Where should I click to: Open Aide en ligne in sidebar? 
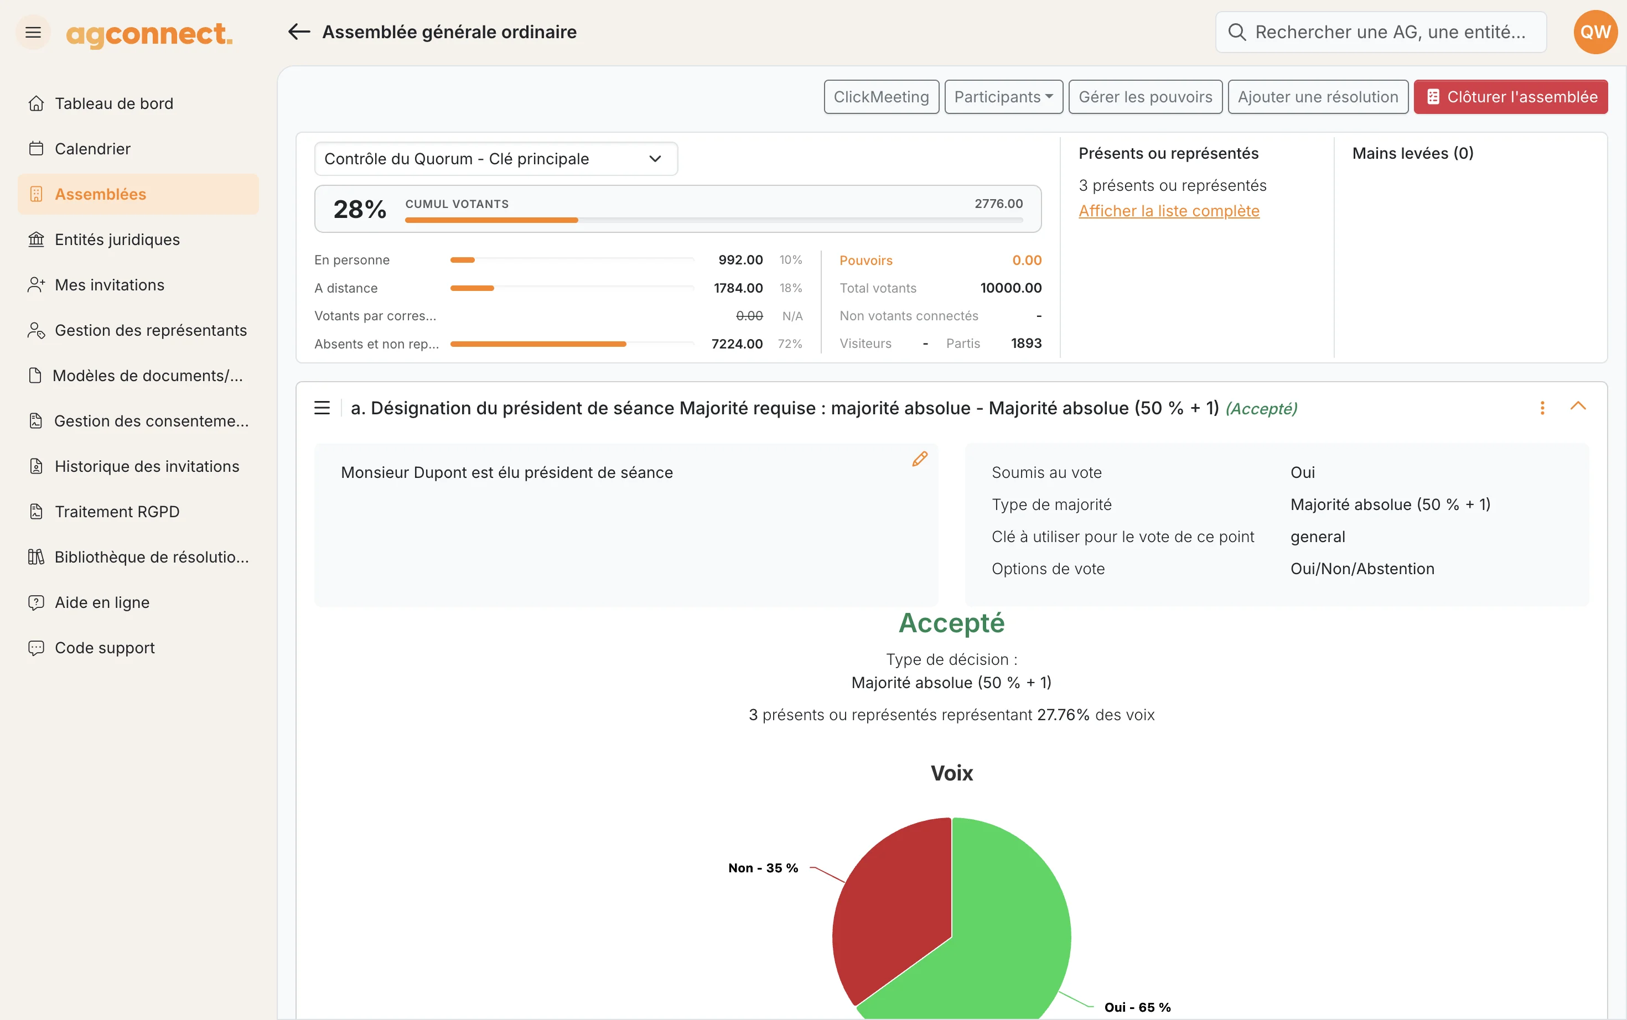pos(138,602)
